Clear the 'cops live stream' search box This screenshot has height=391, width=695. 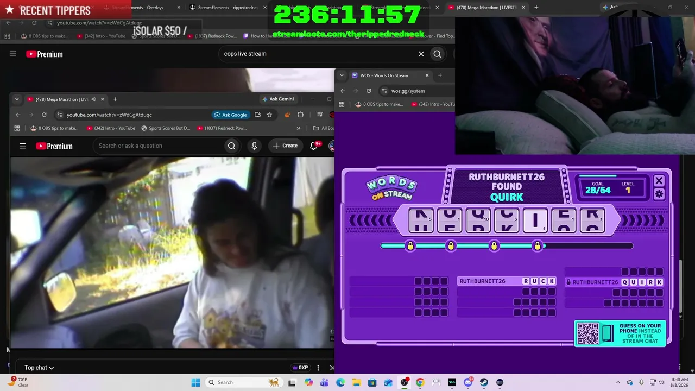click(x=421, y=54)
